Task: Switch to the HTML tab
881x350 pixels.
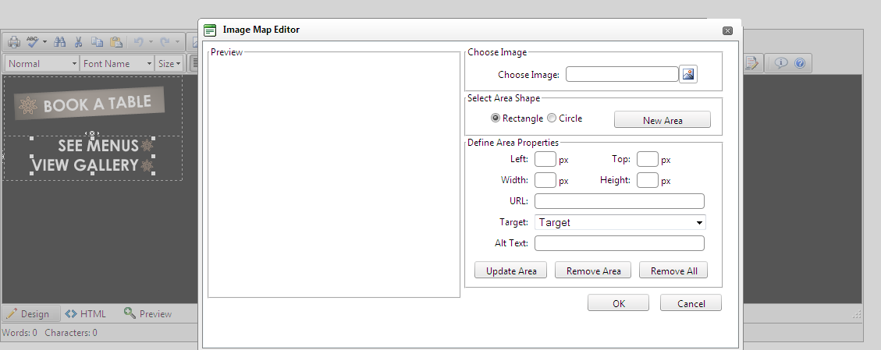Action: (85, 314)
